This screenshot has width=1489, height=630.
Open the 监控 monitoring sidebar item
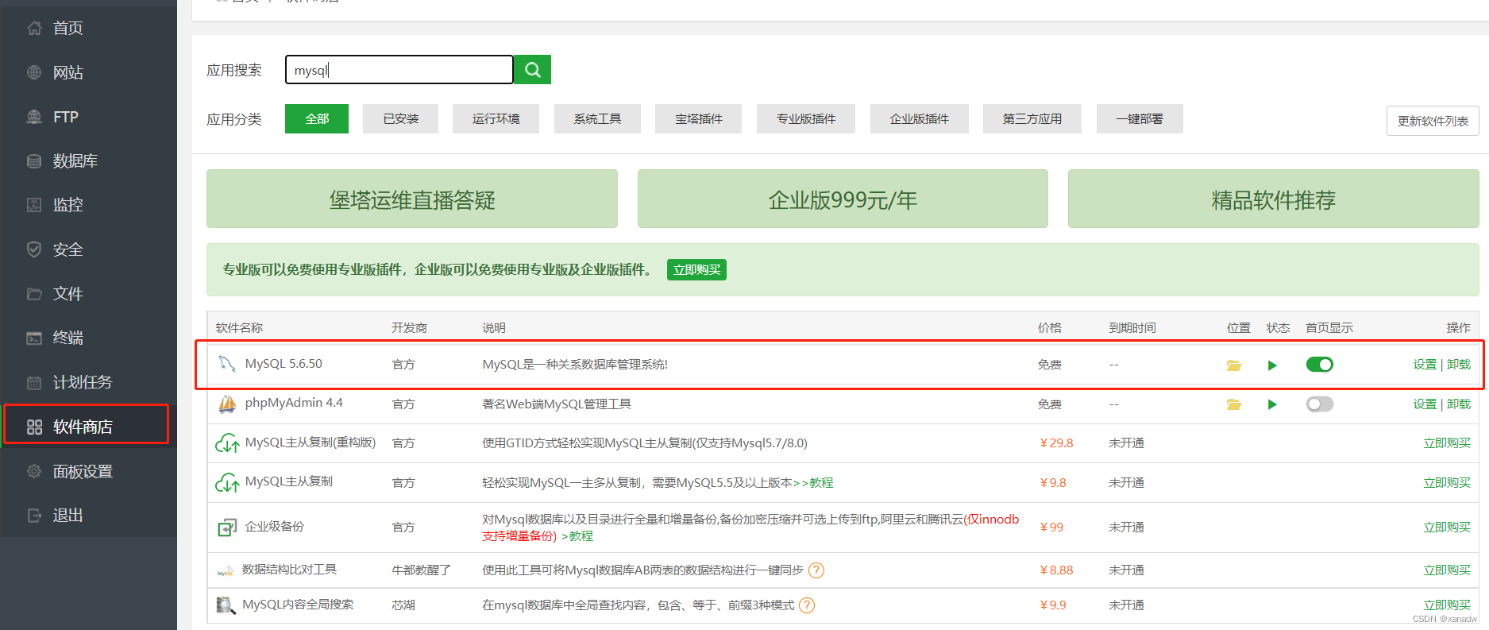tap(88, 205)
